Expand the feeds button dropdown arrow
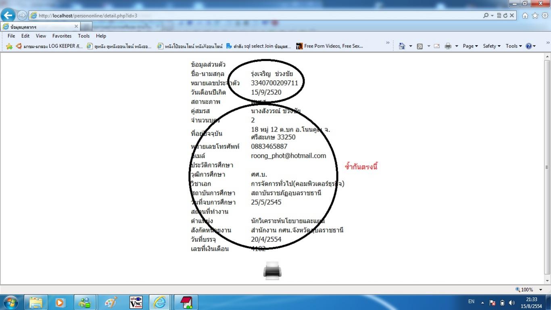 (x=428, y=46)
